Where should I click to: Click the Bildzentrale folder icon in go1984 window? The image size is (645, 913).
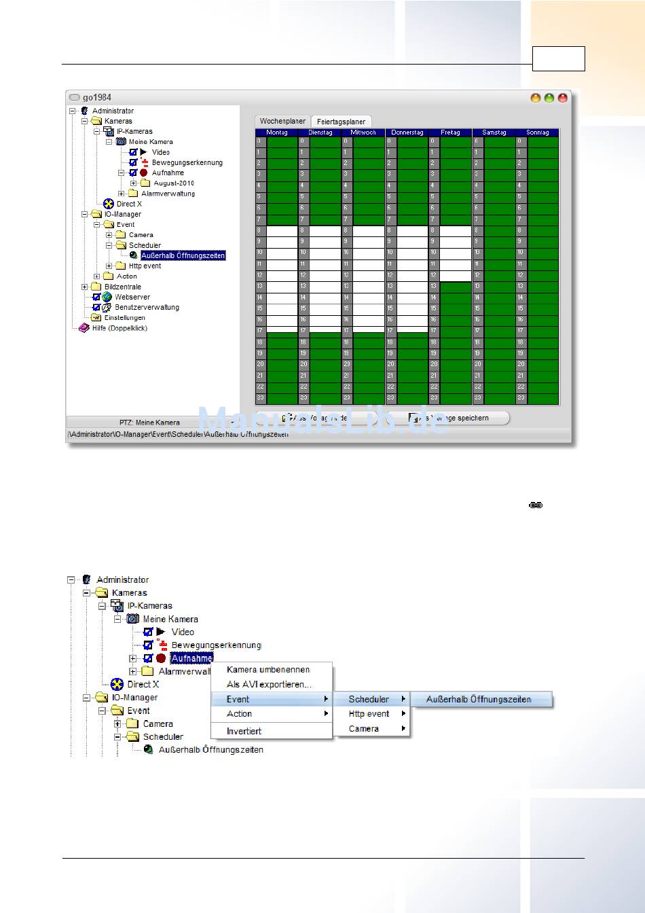pos(96,287)
